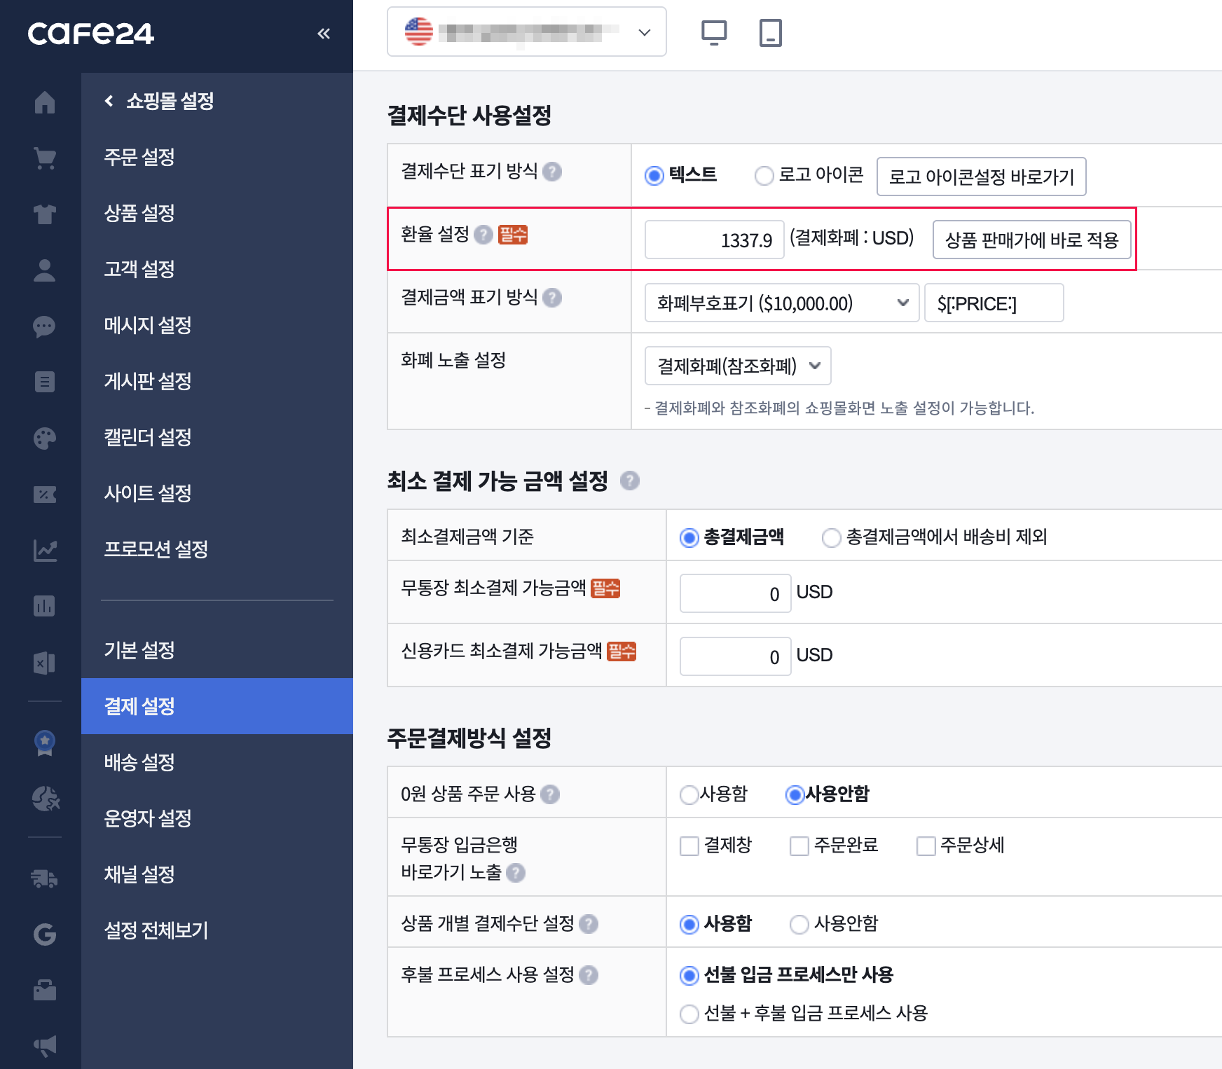Open 결제화폐(참조화폐) currency display dropdown
The height and width of the screenshot is (1069, 1222).
pos(738,366)
